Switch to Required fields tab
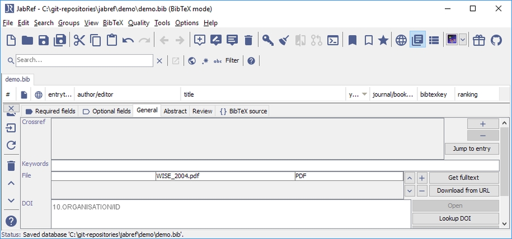 point(50,112)
